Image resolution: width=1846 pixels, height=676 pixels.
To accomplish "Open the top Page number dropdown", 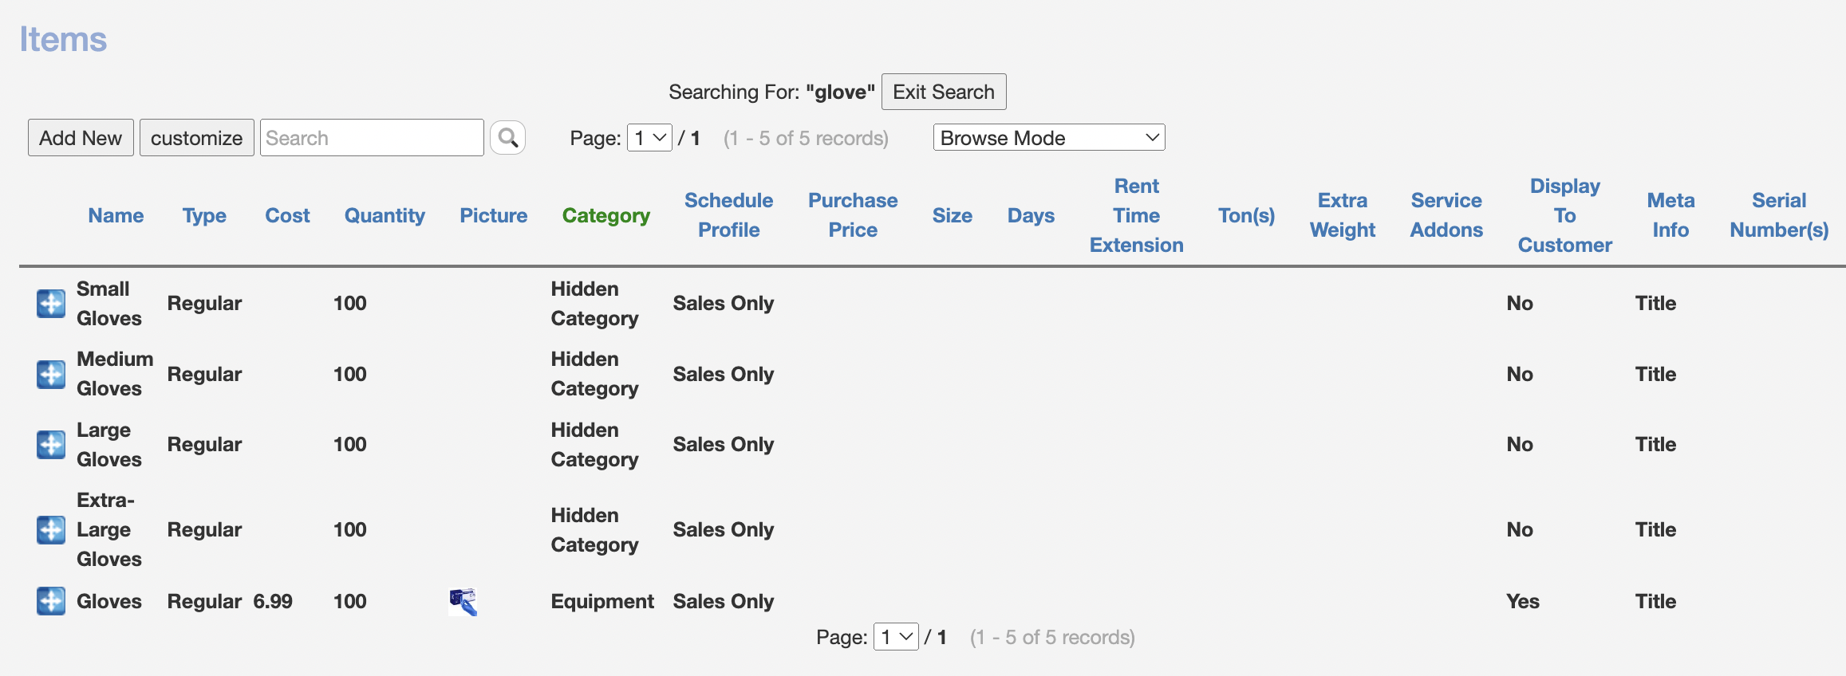I will 649,138.
